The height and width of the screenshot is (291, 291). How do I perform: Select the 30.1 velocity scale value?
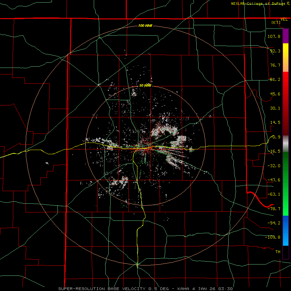[x=275, y=108]
